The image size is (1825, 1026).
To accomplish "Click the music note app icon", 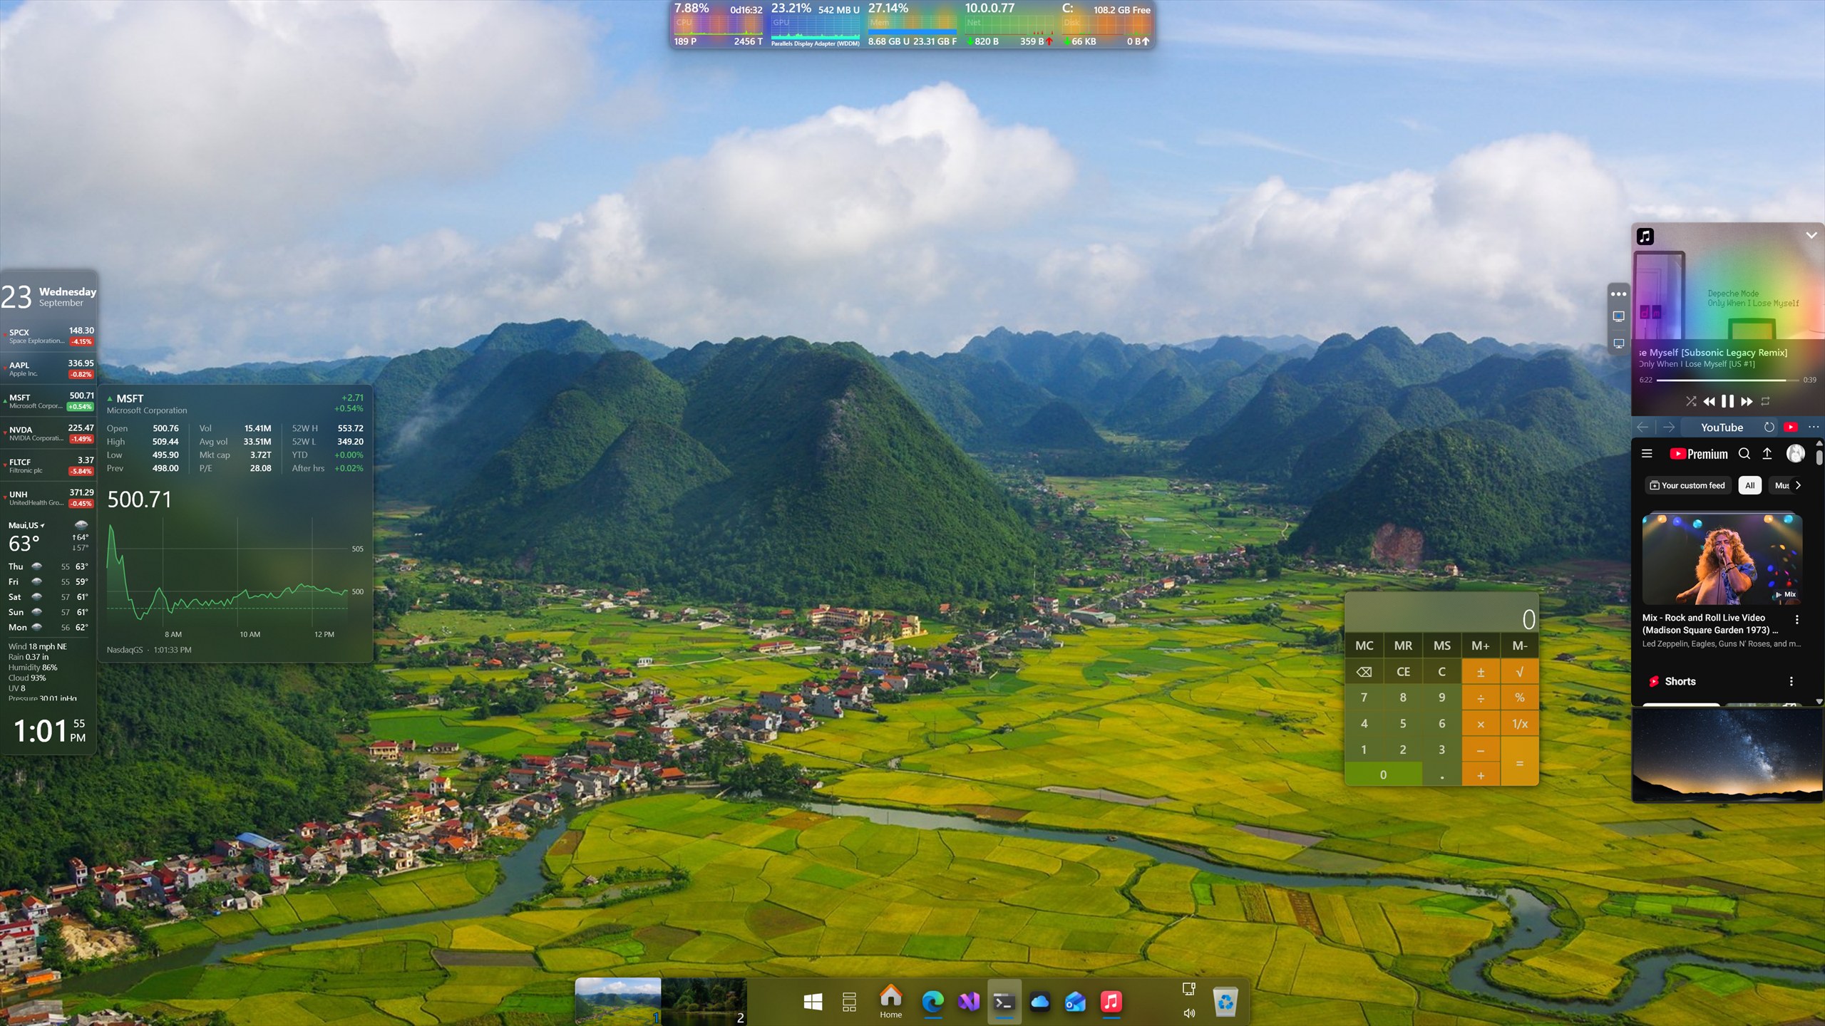I will coord(1645,237).
